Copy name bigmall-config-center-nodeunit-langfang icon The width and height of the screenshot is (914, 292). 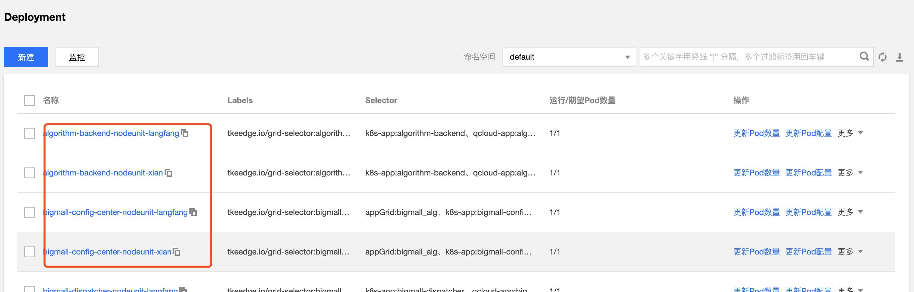(193, 212)
